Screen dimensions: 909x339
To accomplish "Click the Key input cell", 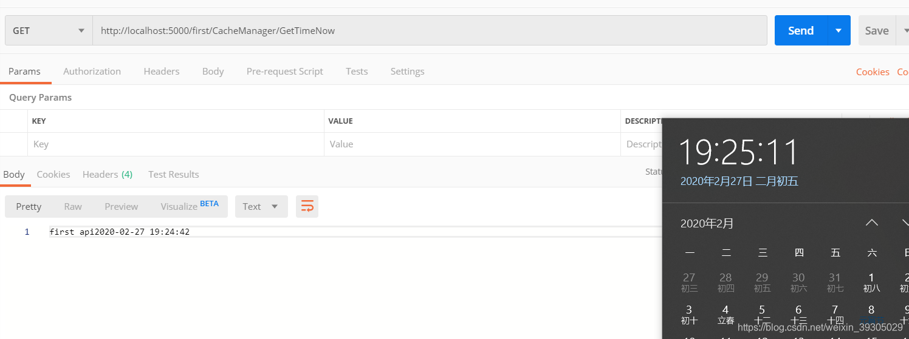I will (x=176, y=144).
